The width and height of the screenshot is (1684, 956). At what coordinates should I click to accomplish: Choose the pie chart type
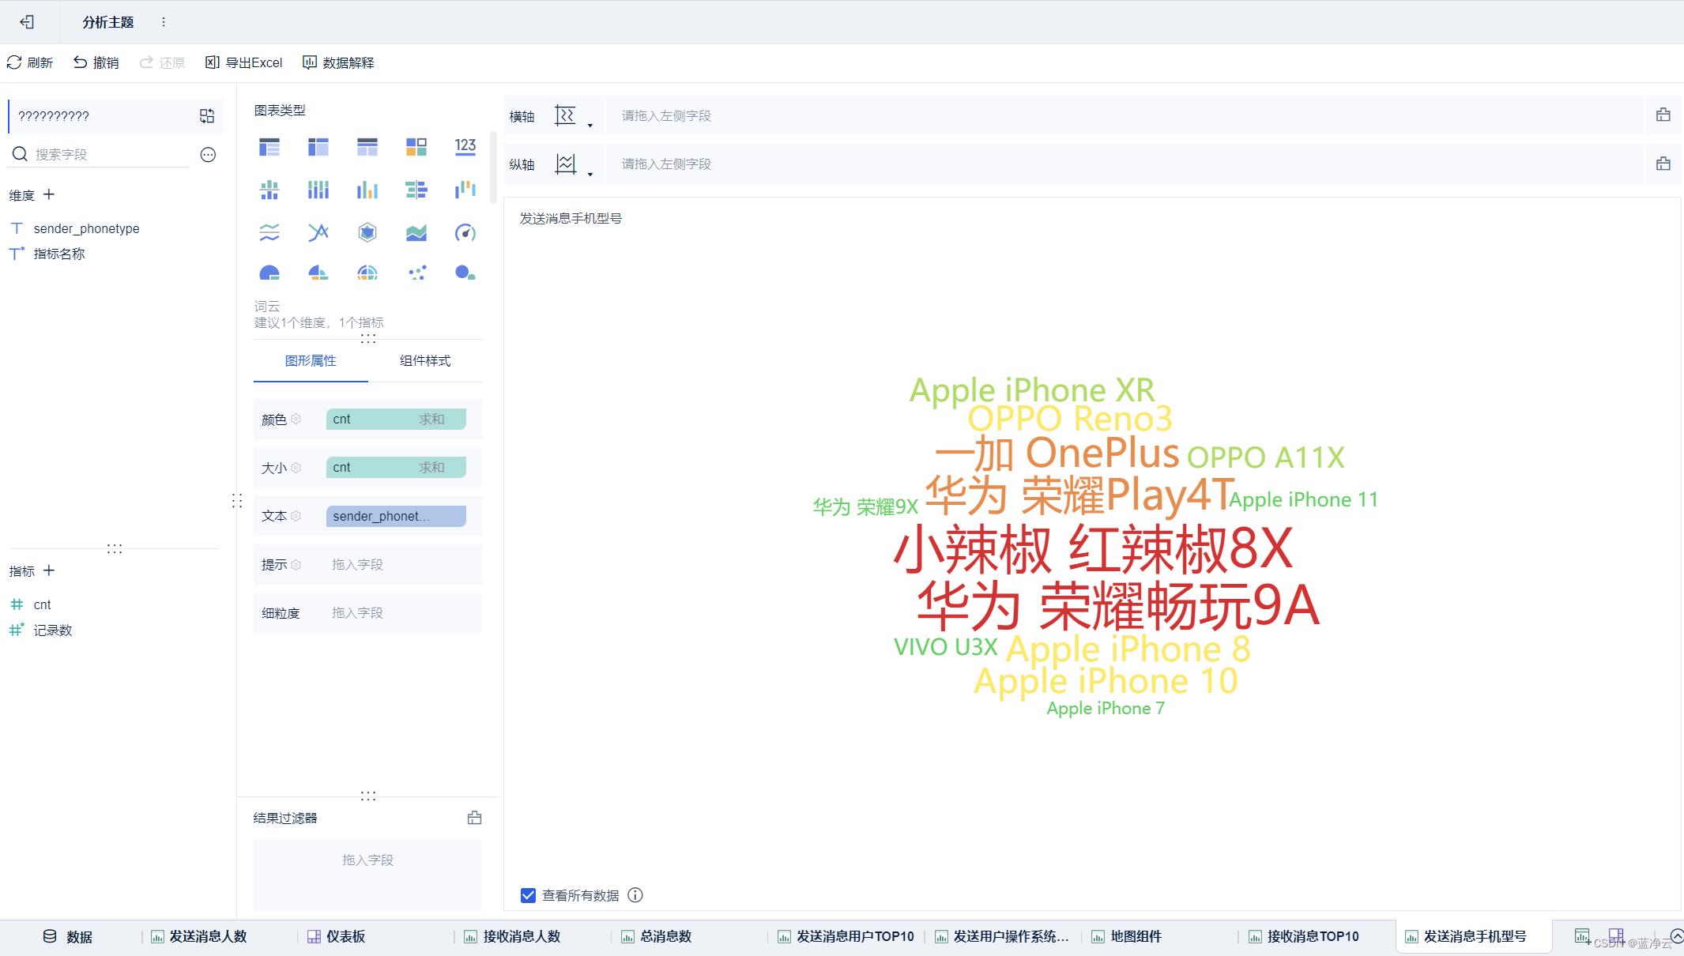269,273
